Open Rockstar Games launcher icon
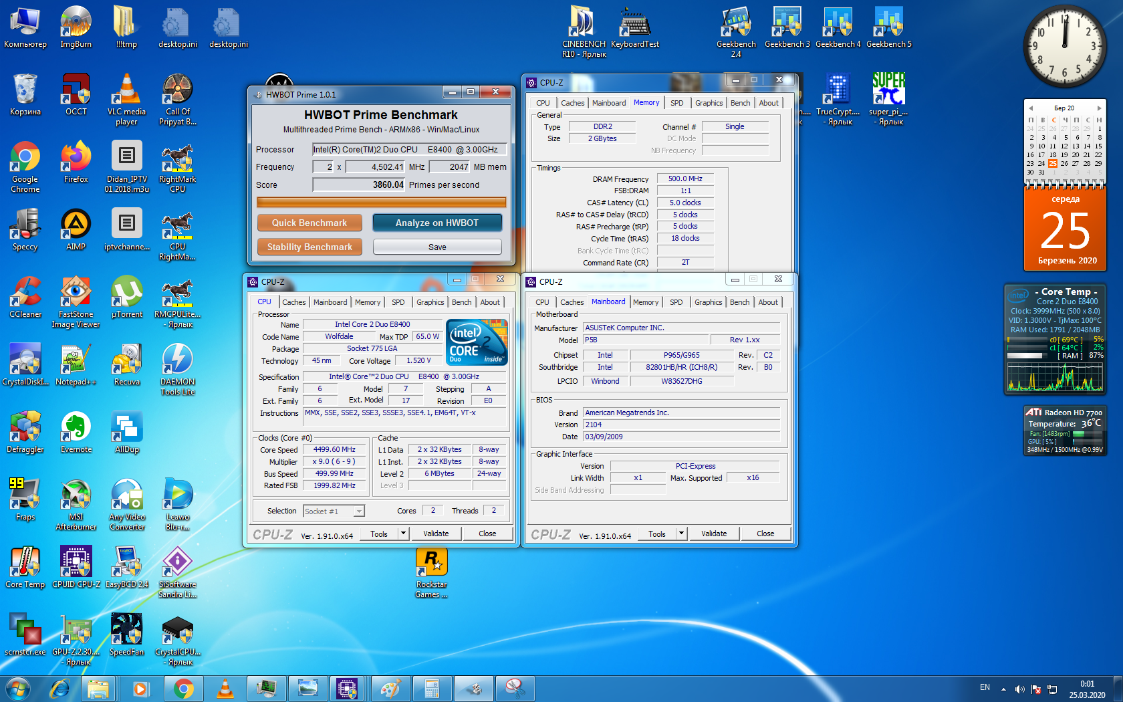Screen dimensions: 1123x702 (431, 573)
